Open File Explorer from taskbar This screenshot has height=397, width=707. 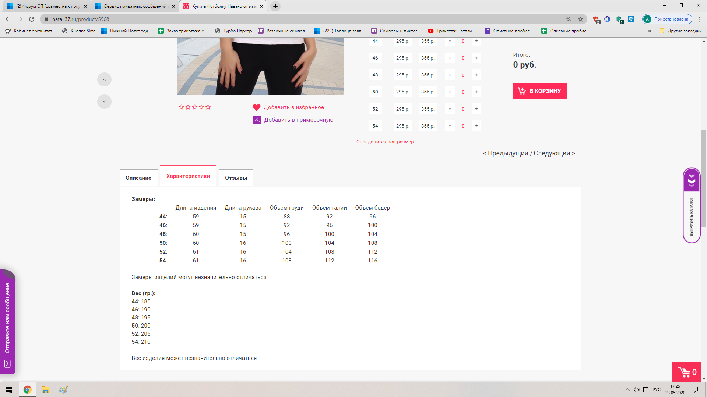[45, 390]
